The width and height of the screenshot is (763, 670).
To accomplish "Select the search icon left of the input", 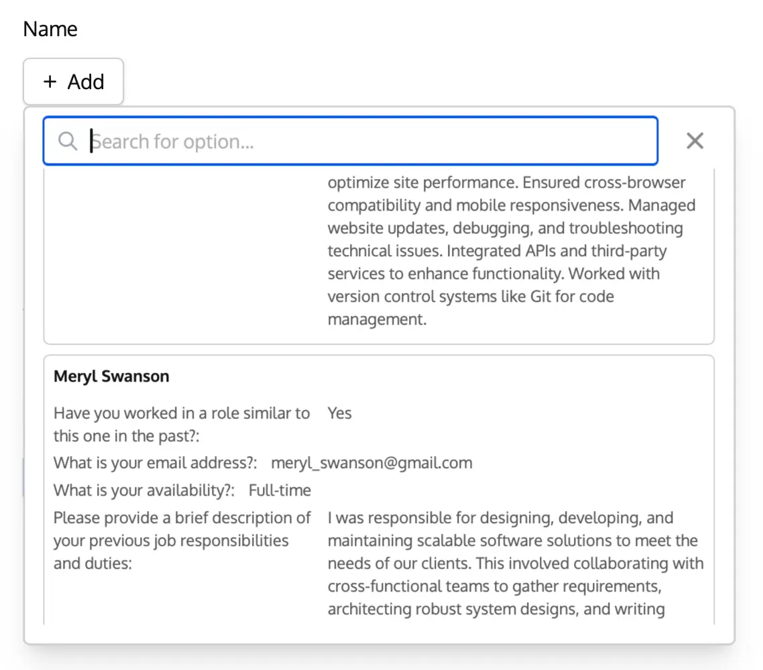I will 67,141.
